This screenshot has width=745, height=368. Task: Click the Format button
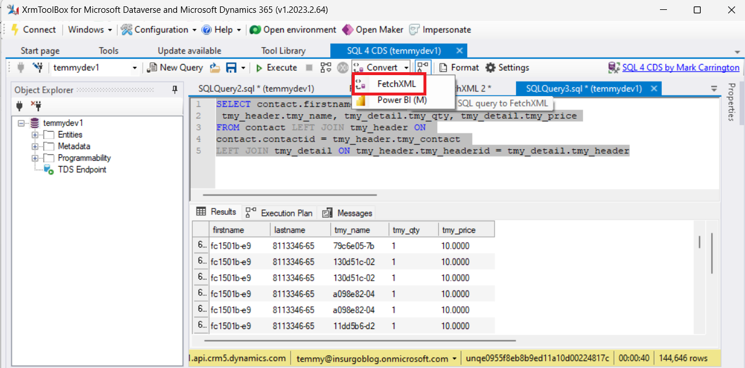[458, 68]
